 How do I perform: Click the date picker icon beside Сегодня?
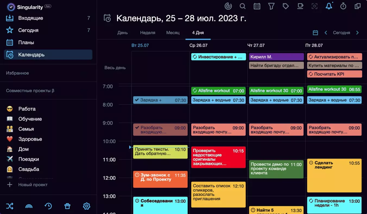point(315,33)
